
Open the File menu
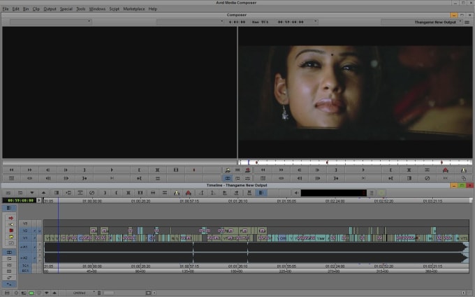click(x=6, y=9)
